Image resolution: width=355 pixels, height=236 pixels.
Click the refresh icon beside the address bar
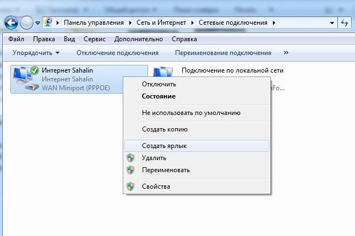pos(345,23)
